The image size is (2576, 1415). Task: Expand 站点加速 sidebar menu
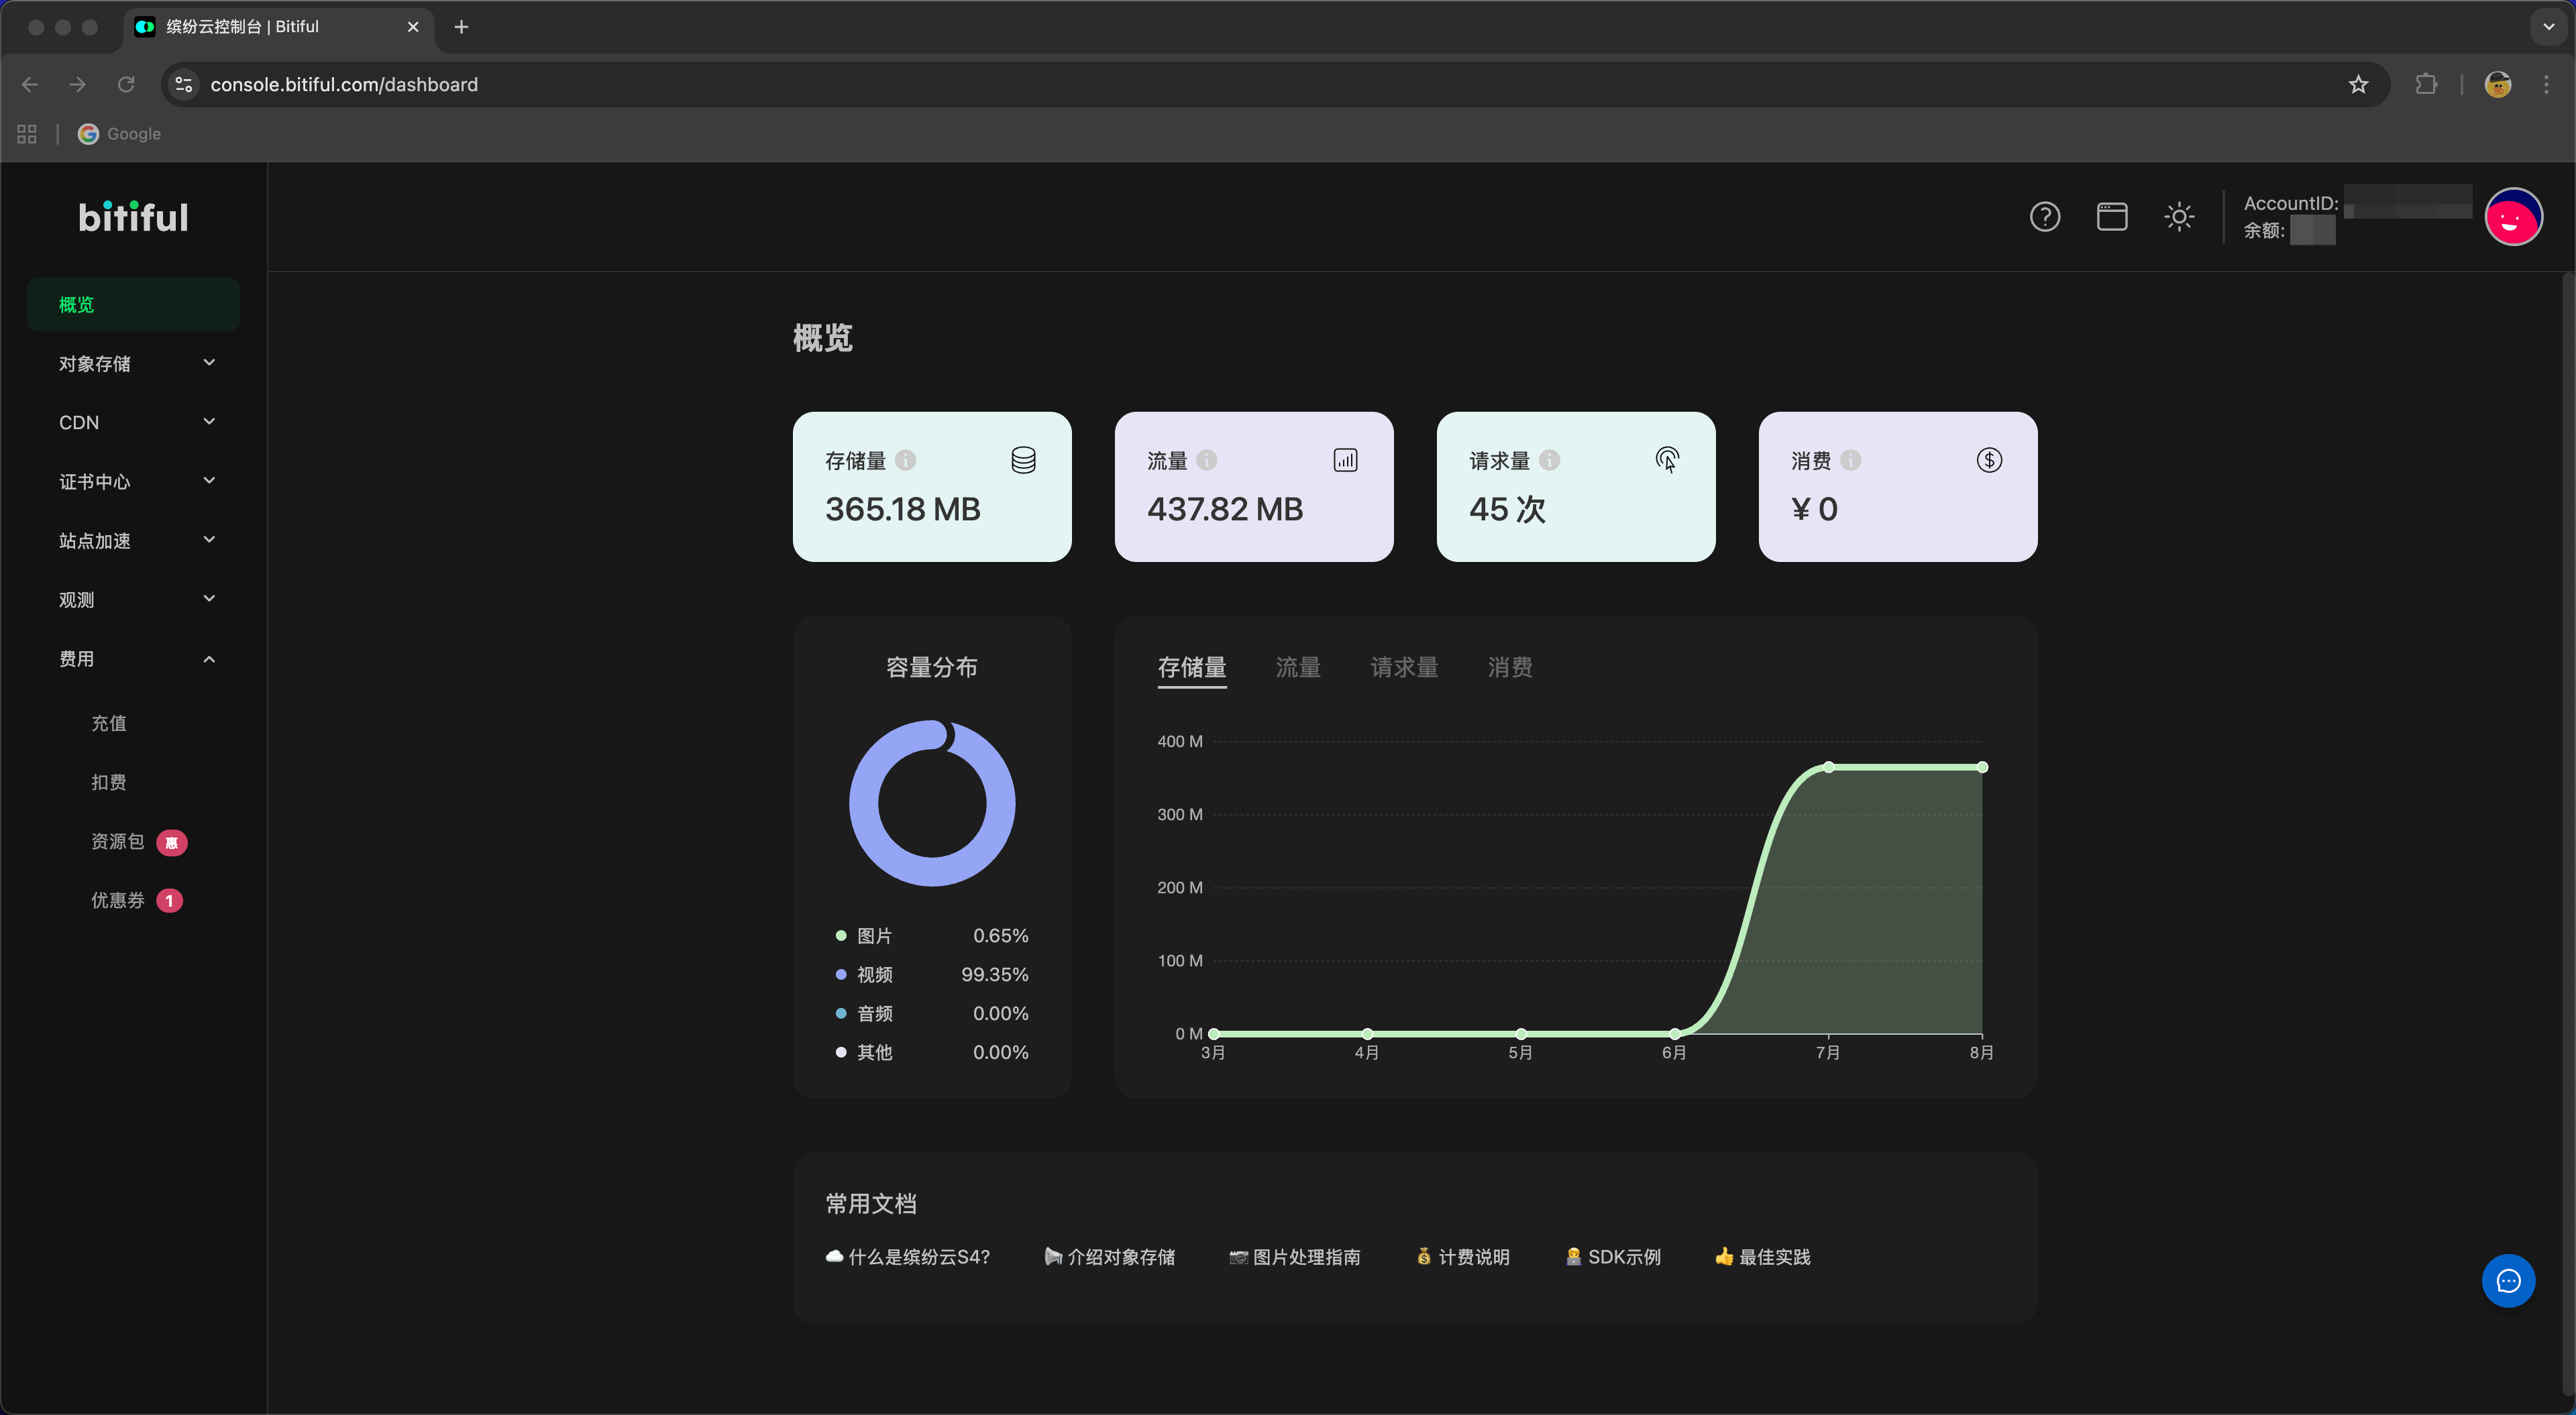click(133, 541)
